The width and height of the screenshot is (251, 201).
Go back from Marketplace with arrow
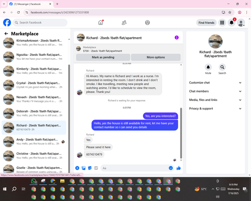[7, 34]
